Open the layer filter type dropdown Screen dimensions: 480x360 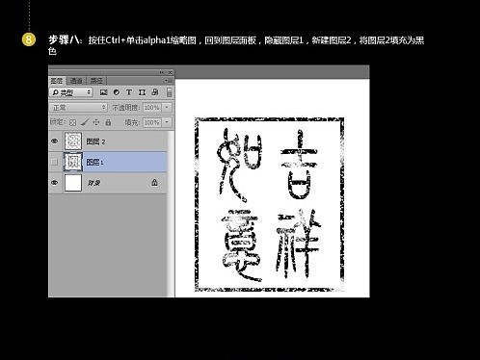(x=71, y=92)
